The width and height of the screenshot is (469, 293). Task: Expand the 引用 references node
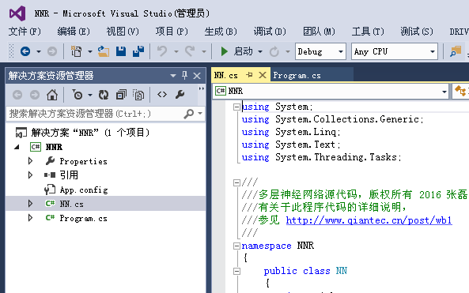click(30, 175)
